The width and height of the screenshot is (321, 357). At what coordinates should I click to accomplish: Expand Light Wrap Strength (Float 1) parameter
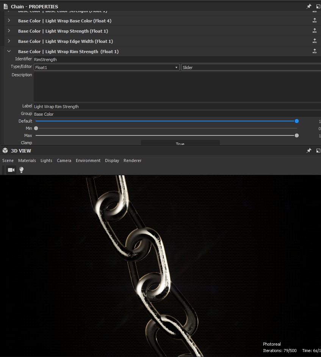pyautogui.click(x=9, y=31)
